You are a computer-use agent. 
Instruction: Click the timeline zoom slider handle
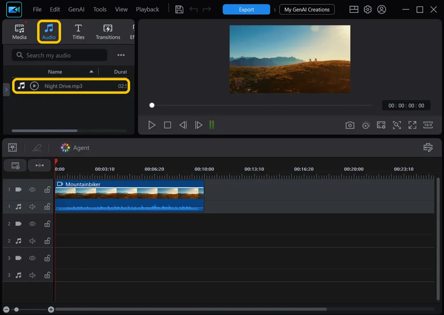tap(16, 310)
